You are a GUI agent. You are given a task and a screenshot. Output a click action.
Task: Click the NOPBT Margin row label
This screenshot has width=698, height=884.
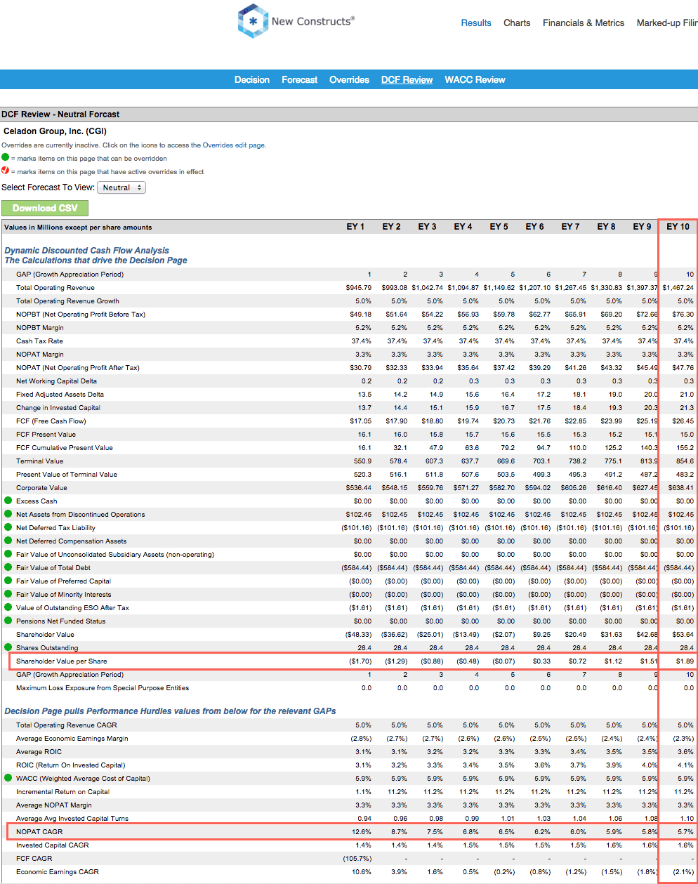[40, 328]
